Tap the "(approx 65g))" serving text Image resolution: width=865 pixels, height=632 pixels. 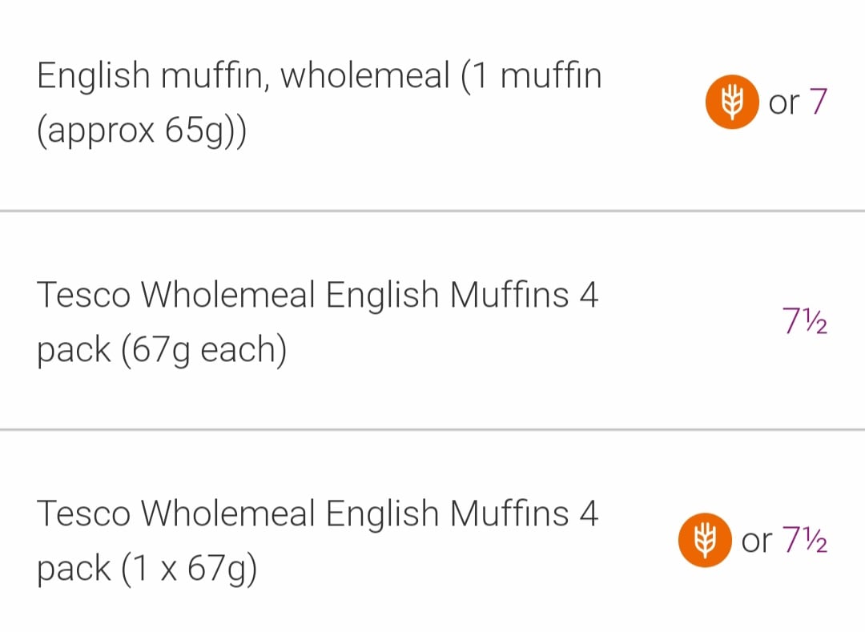click(x=142, y=131)
